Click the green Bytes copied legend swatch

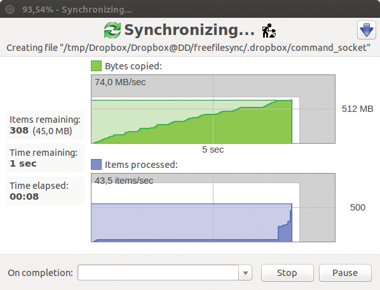click(x=96, y=66)
